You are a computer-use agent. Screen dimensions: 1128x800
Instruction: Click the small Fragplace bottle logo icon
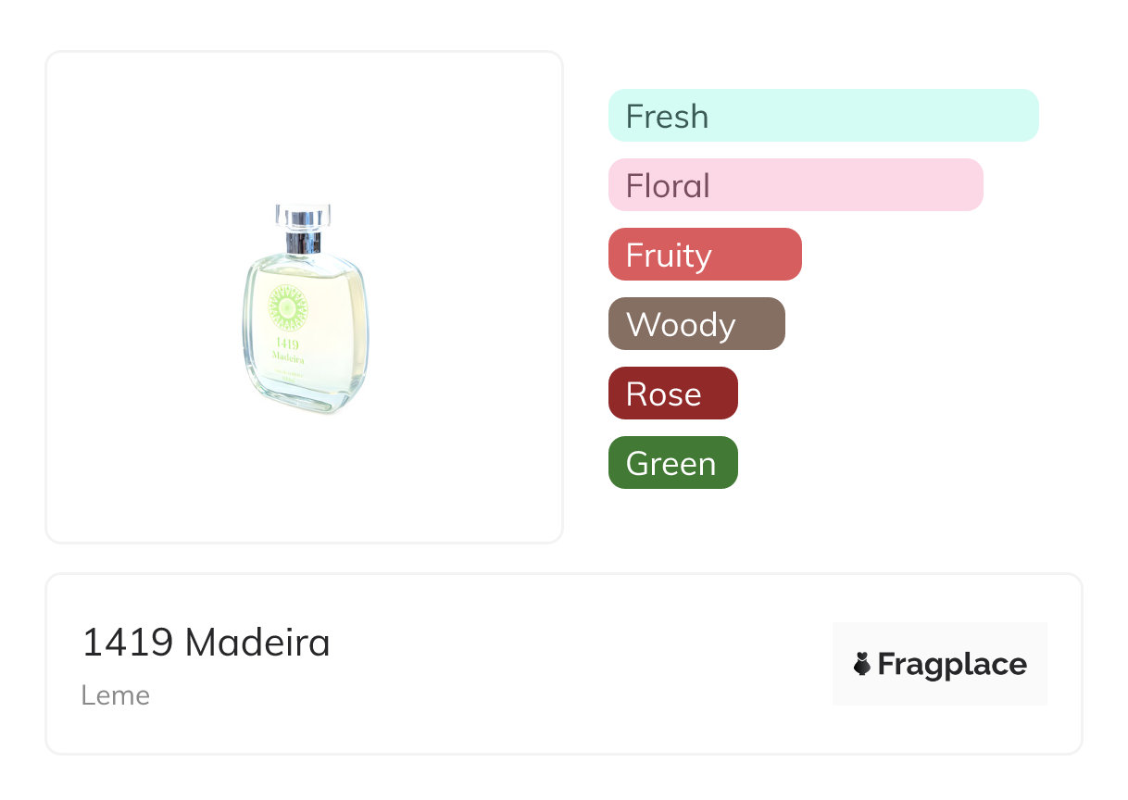(x=862, y=664)
